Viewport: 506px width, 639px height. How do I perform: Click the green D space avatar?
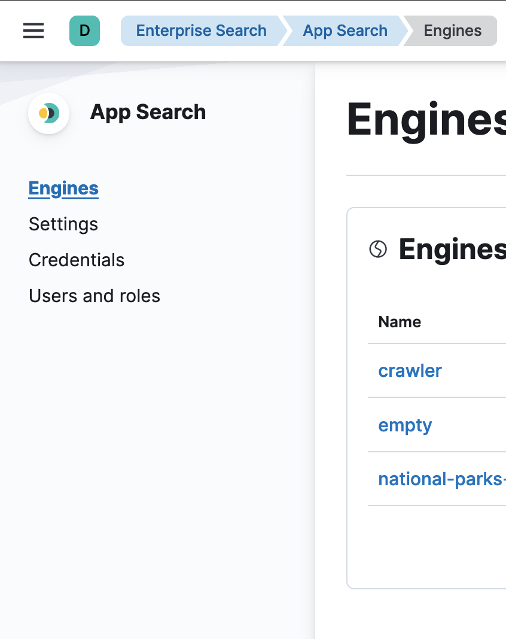[x=84, y=31]
